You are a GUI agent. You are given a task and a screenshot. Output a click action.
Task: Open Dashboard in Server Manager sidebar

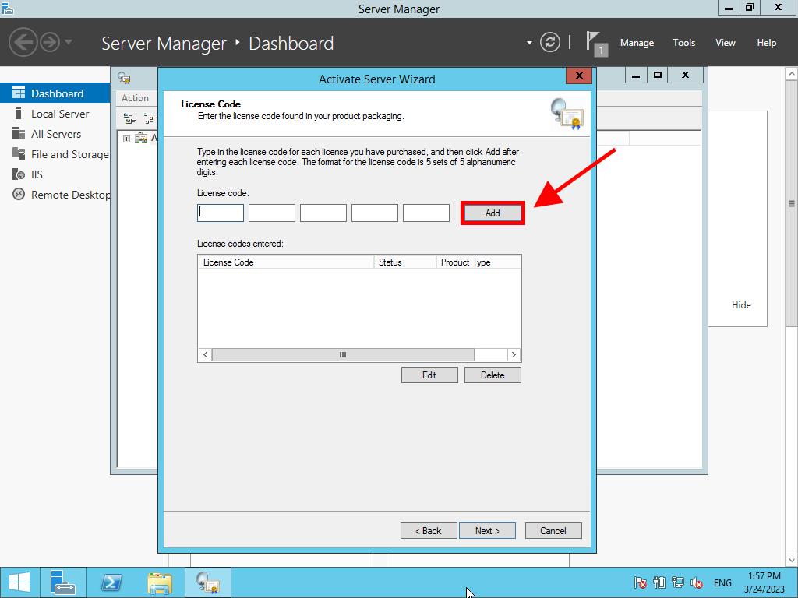coord(55,93)
